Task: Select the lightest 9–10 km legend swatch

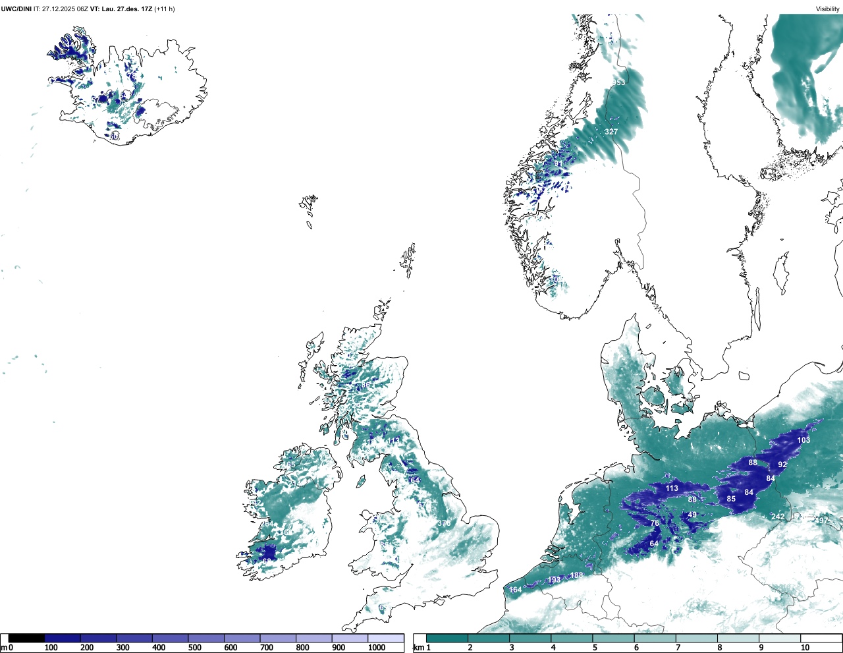Action: click(780, 638)
